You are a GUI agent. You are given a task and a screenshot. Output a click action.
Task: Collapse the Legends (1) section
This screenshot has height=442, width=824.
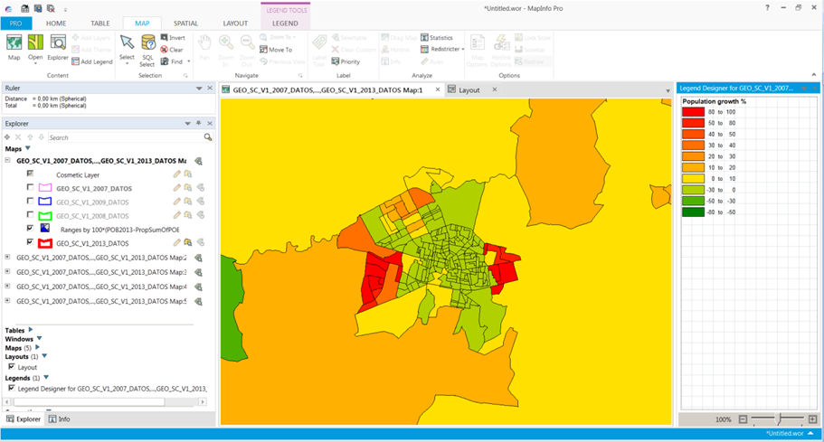pyautogui.click(x=46, y=378)
